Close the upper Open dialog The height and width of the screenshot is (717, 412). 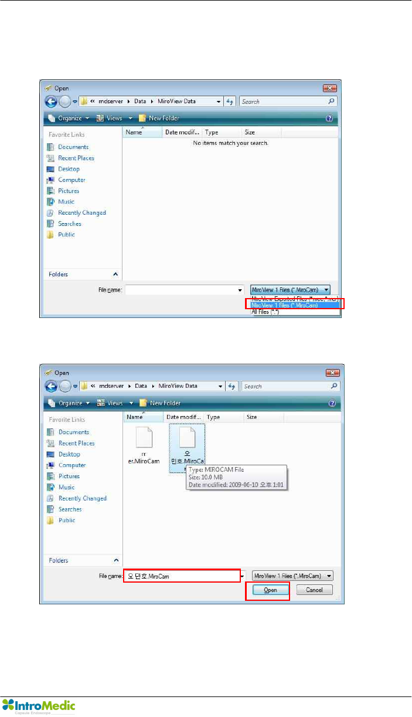[329, 88]
